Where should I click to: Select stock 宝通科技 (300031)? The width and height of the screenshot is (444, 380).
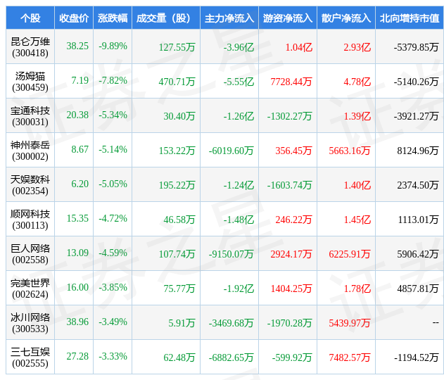click(x=30, y=116)
